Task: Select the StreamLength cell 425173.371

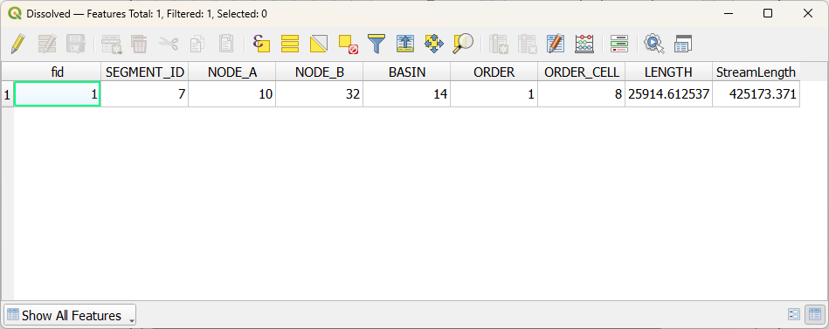Action: (756, 94)
